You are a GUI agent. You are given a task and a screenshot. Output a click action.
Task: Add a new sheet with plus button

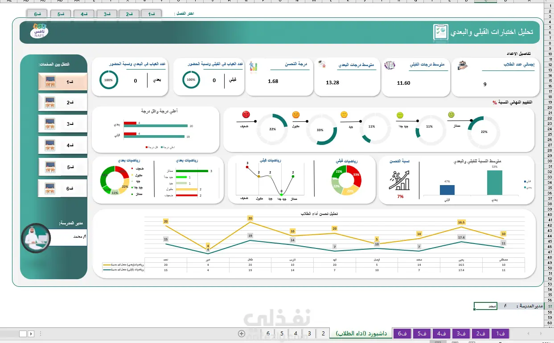(x=242, y=334)
